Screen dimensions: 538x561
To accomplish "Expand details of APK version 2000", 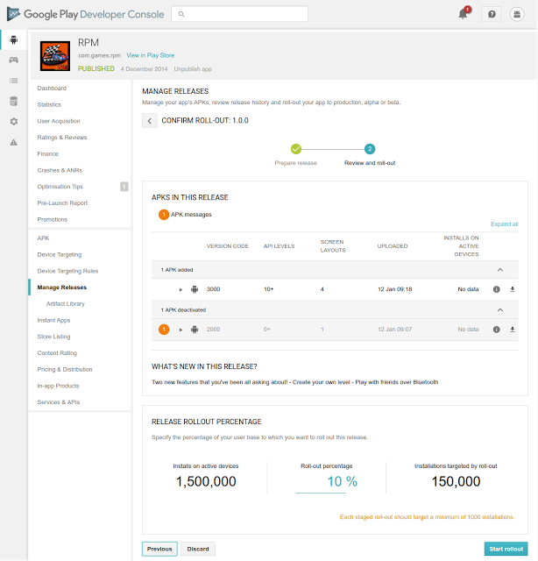I will coord(181,330).
